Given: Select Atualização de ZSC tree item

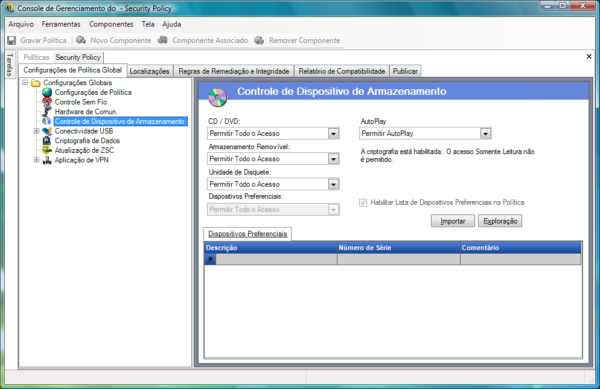Looking at the screenshot, I should point(84,150).
